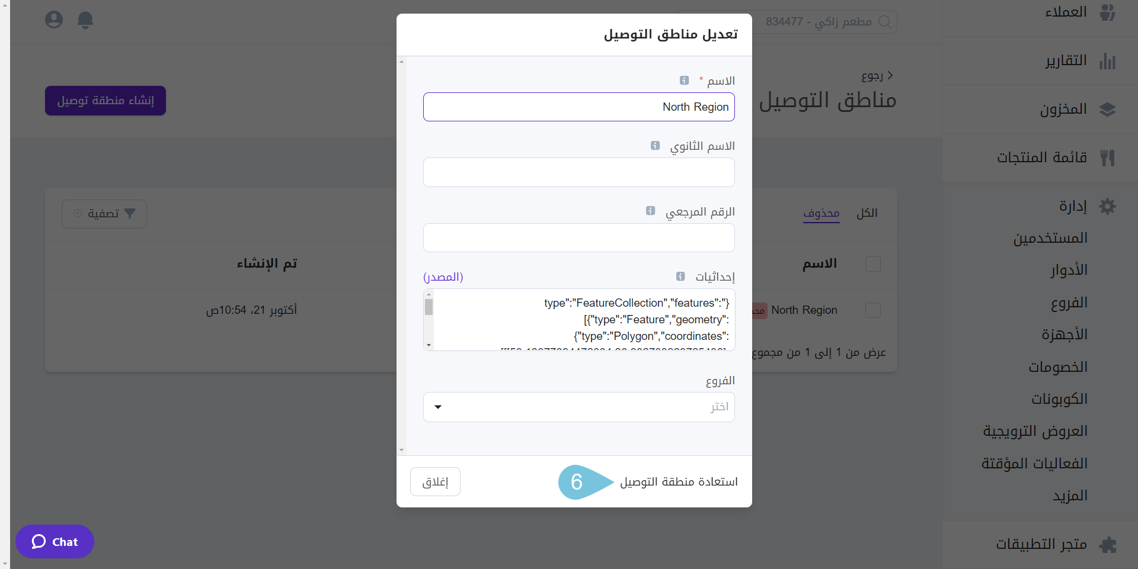Open the Chat support widget
1138x569 pixels.
tap(55, 542)
